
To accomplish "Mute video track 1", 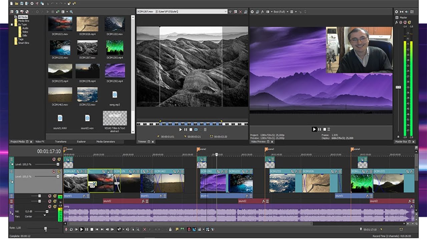I will coord(54,159).
